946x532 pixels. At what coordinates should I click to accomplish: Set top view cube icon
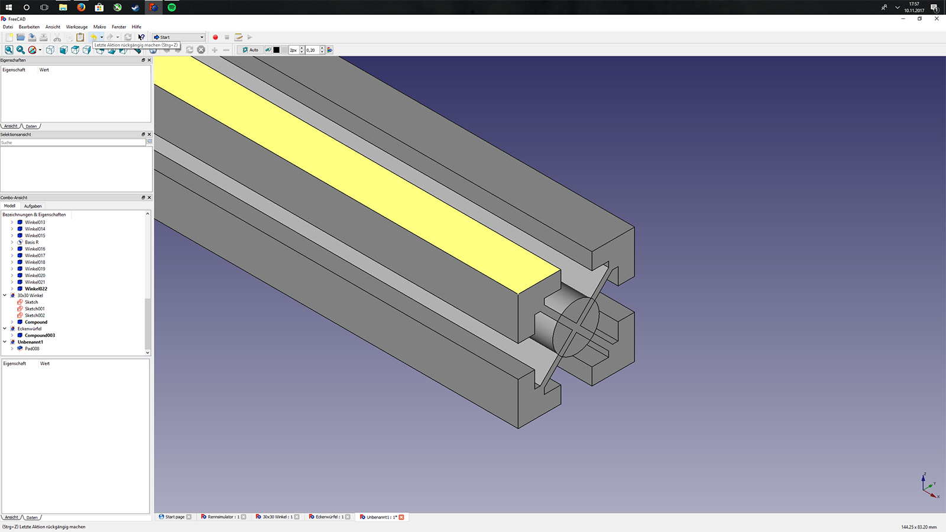75,50
